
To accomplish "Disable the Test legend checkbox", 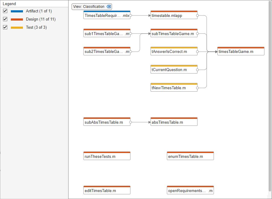I will pyautogui.click(x=5, y=28).
